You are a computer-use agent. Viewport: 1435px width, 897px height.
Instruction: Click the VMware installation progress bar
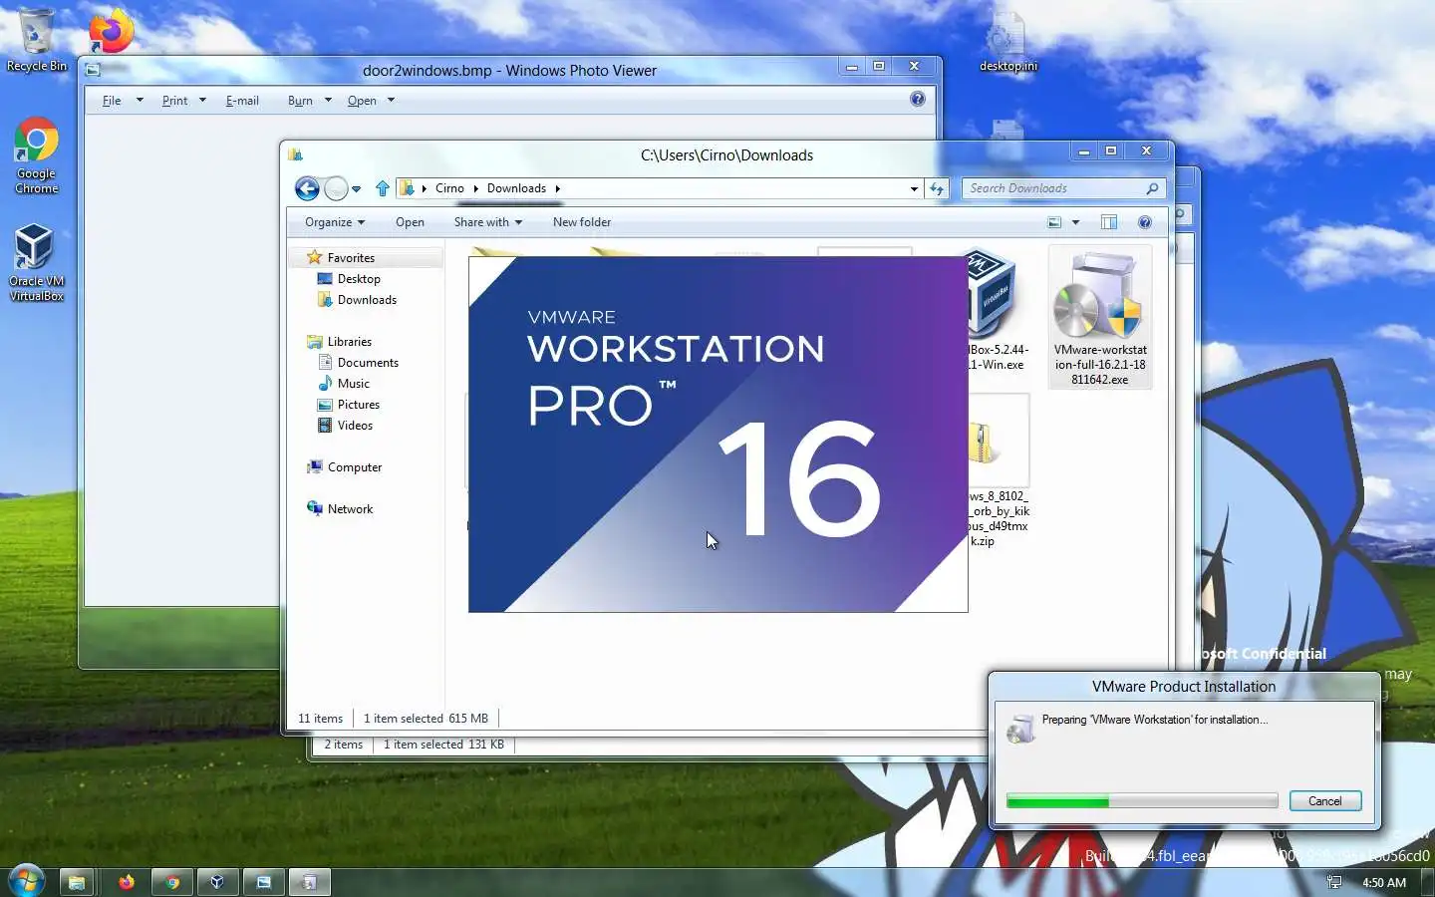[x=1142, y=801]
